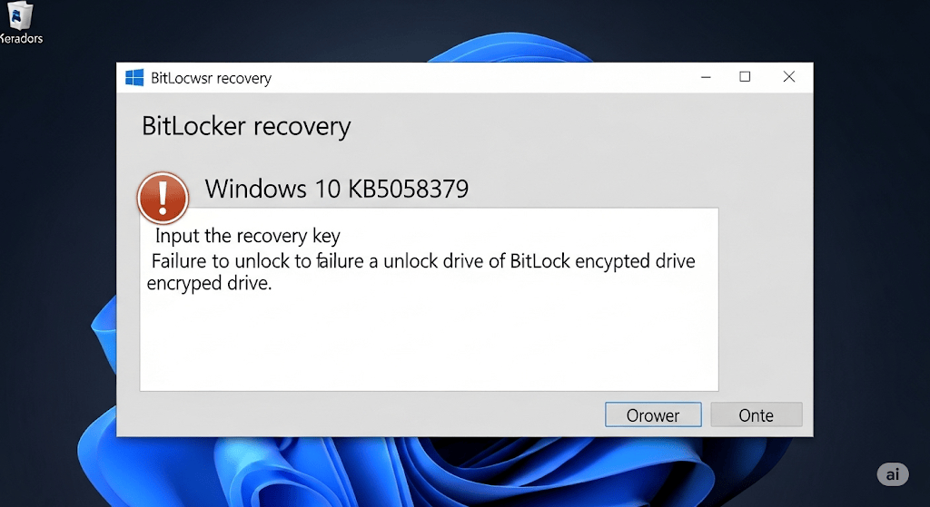Click the red exclamation warning icon
Viewport: 930px width, 507px height.
coord(163,198)
